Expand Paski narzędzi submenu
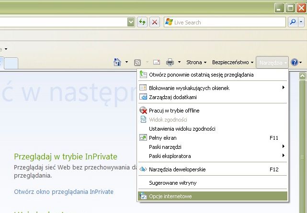307x213 pixels. 213,147
